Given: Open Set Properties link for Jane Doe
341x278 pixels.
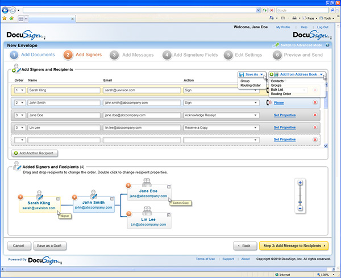Looking at the screenshot, I should 285,115.
